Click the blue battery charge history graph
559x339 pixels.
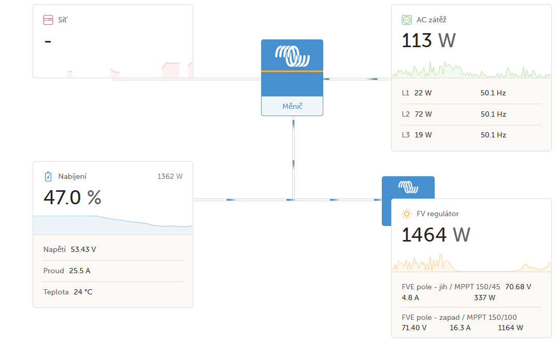(113, 225)
